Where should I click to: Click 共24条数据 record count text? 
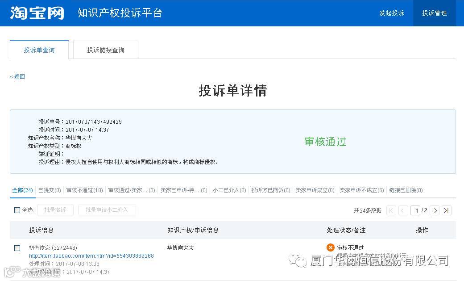click(x=368, y=210)
